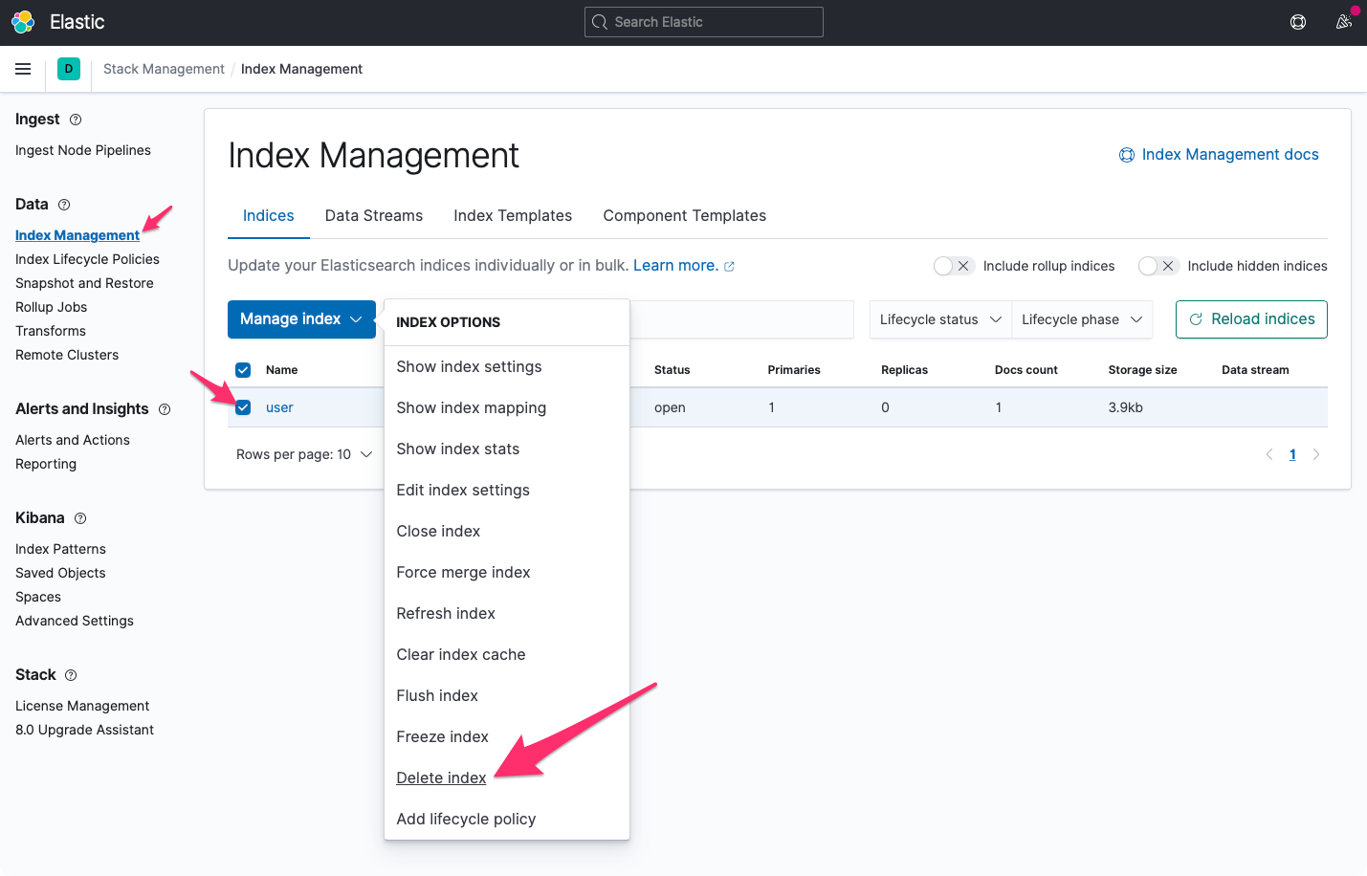Click the help icon beside Kibana heading
1367x876 pixels.
click(80, 518)
